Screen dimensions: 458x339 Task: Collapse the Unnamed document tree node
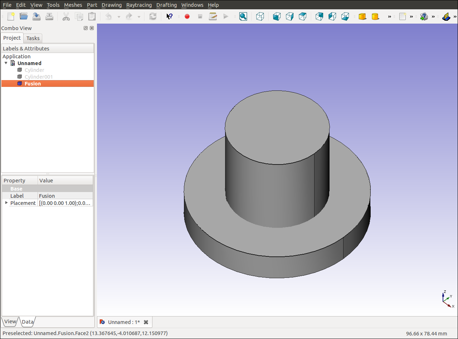point(6,63)
